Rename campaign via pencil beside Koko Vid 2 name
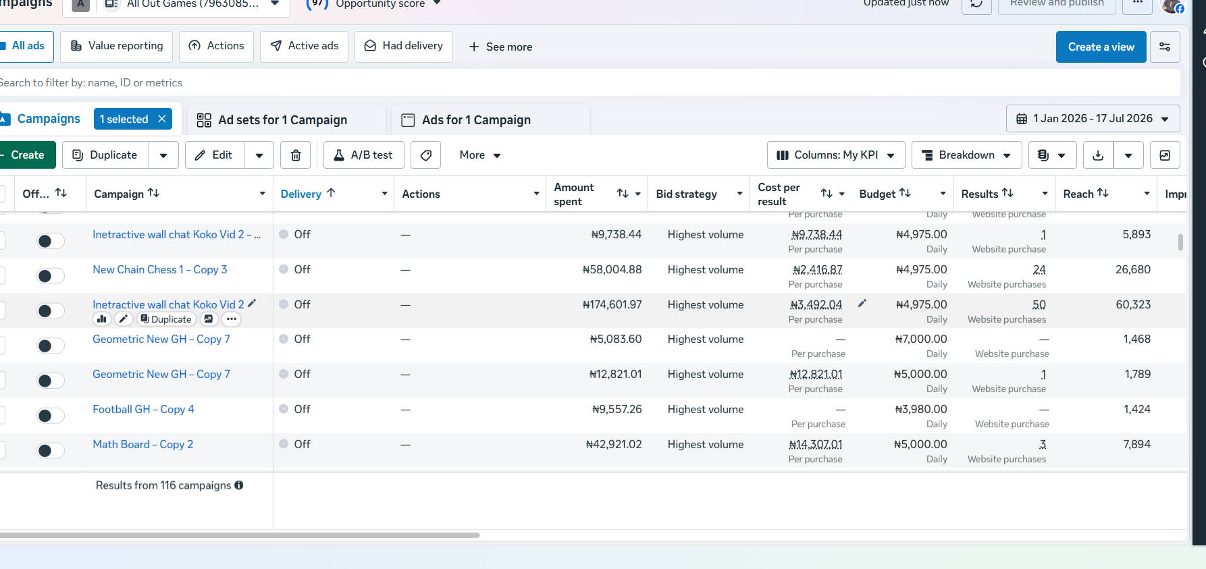Screen dimensions: 1206x569 click(252, 304)
